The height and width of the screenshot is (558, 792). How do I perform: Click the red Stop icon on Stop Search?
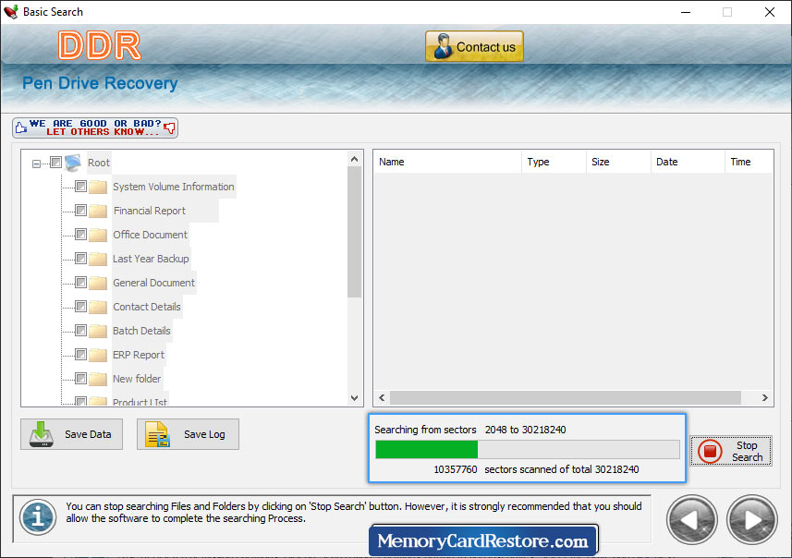click(x=710, y=451)
